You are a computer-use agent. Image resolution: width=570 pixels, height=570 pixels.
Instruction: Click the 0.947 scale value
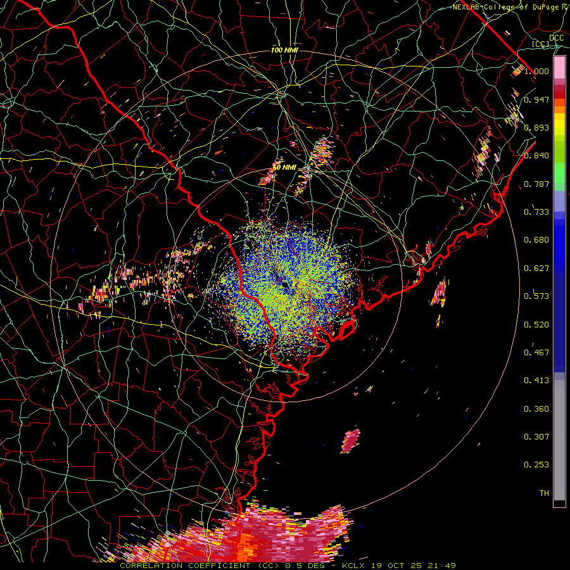point(536,99)
